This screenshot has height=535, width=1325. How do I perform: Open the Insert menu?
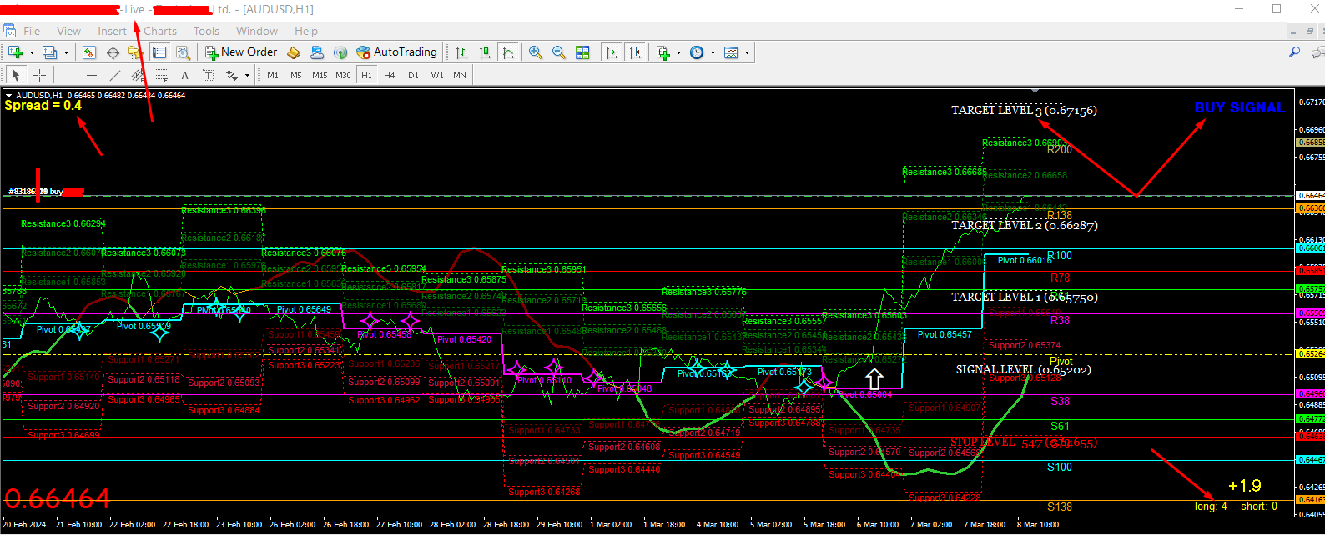tap(112, 31)
